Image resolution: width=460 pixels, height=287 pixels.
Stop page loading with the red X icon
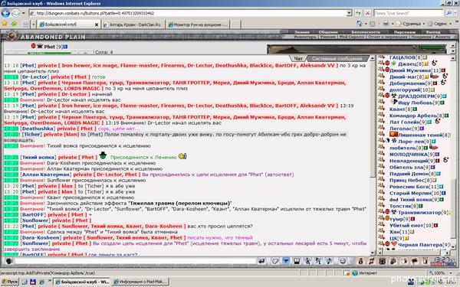(x=367, y=13)
